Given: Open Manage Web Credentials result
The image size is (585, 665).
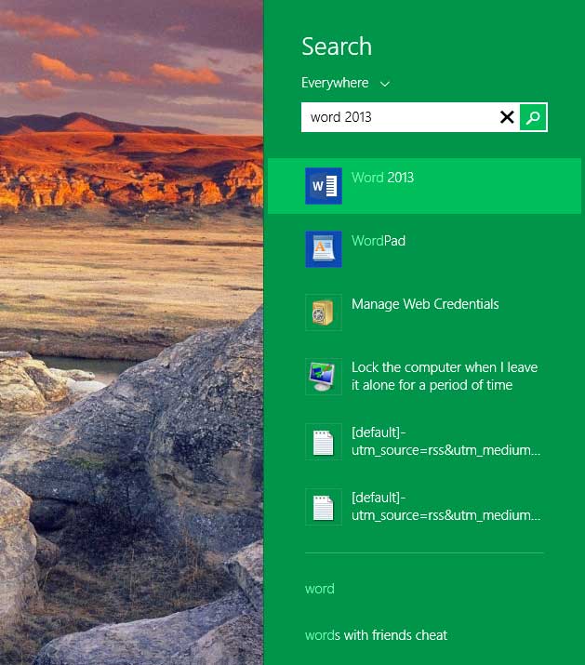Looking at the screenshot, I should tap(425, 304).
